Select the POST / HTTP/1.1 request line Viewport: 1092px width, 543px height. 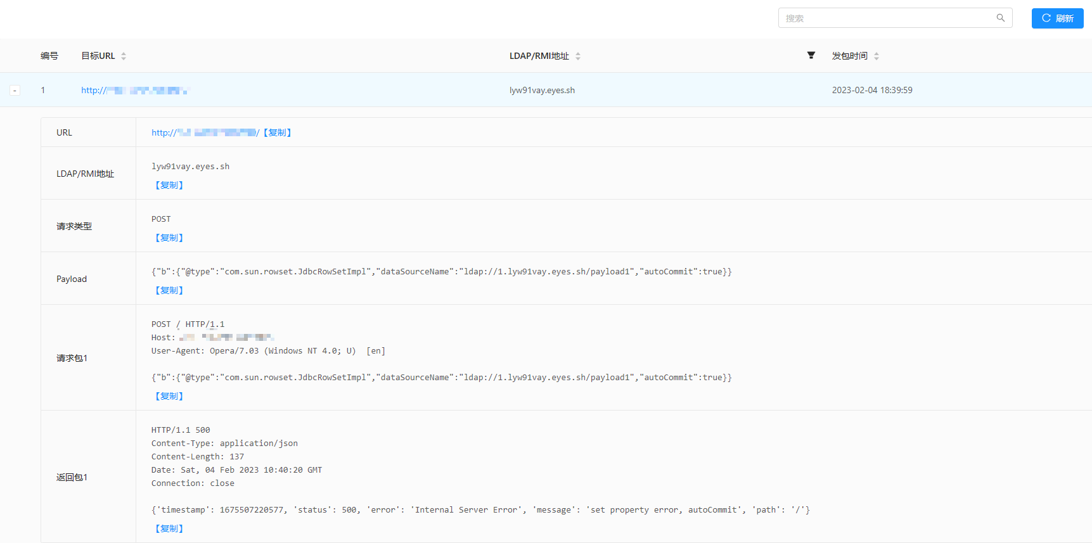tap(188, 324)
